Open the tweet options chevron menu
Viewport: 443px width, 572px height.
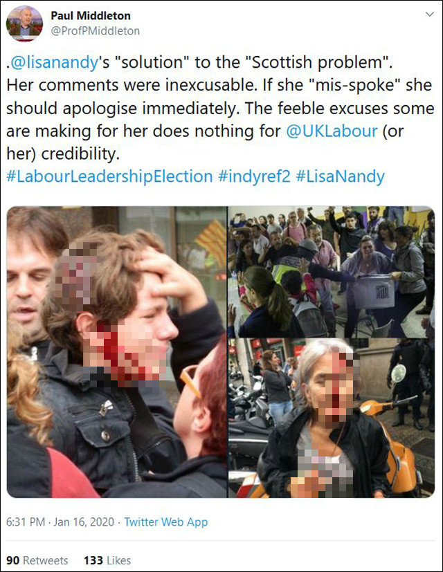tap(430, 15)
